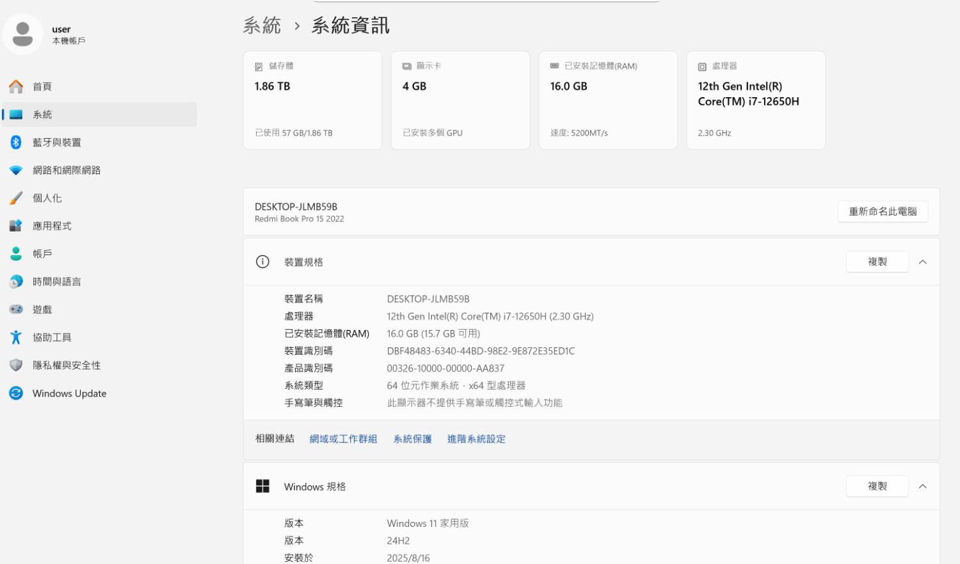Select Windows Update in sidebar

coord(100,393)
